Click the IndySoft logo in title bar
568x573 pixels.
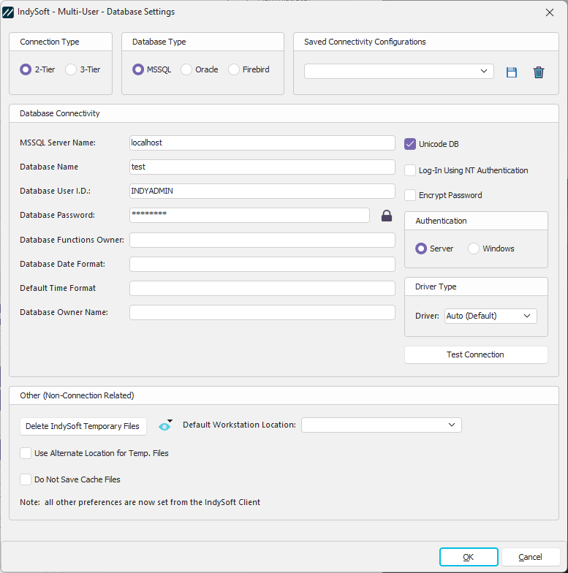(9, 12)
